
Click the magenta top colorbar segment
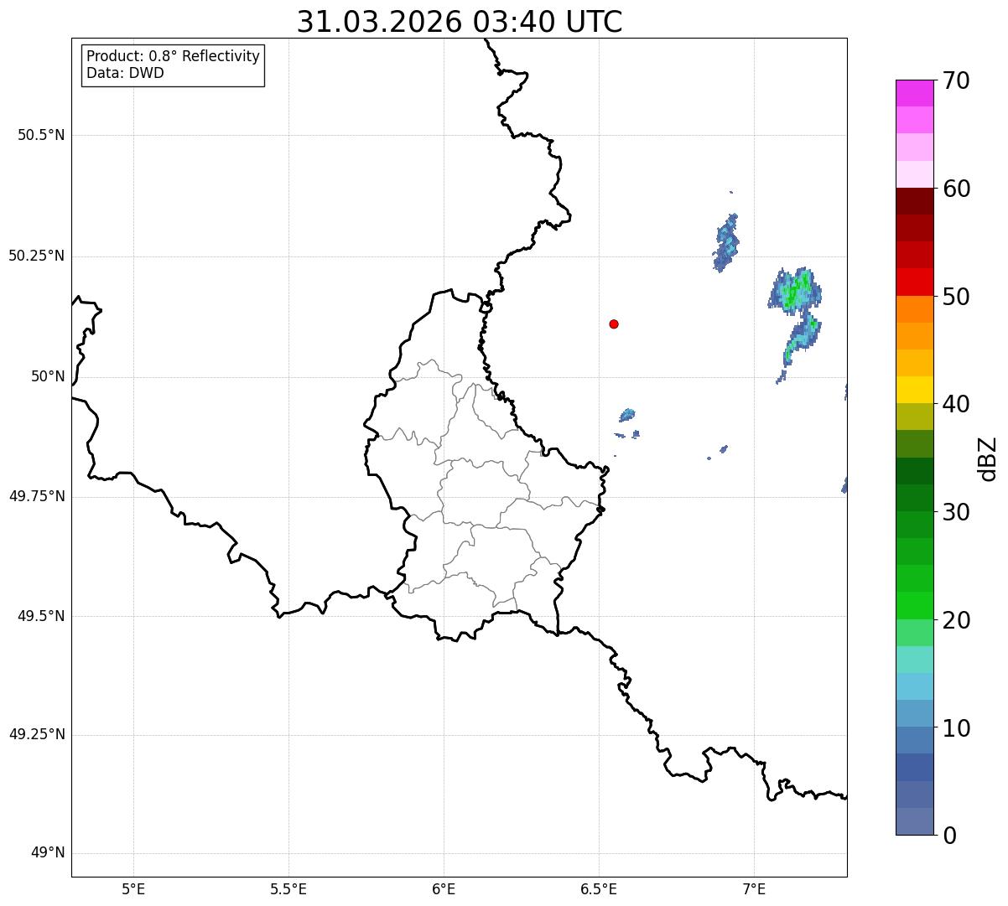pos(915,93)
